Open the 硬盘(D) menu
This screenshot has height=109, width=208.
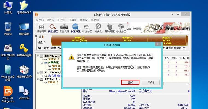[51, 20]
